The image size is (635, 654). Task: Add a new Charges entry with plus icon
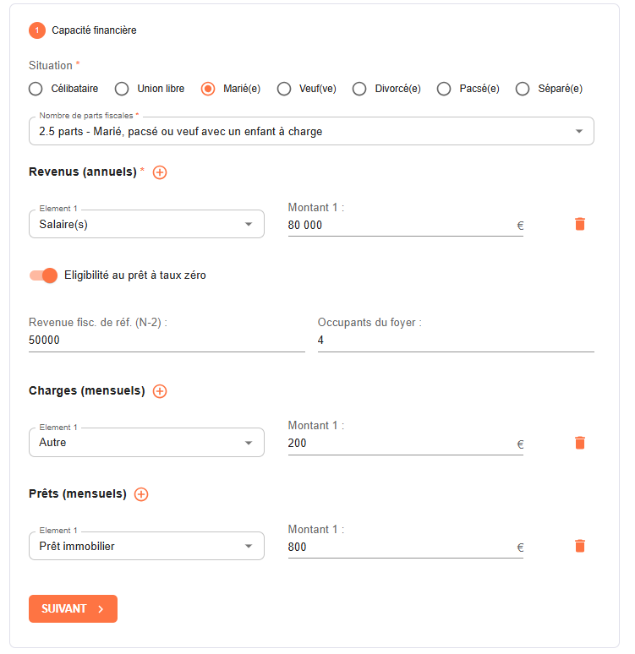[160, 391]
